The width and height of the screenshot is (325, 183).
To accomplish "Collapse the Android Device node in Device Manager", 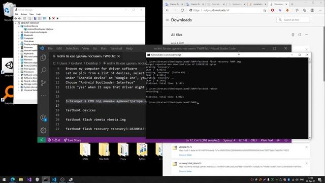I will coord(19,26).
